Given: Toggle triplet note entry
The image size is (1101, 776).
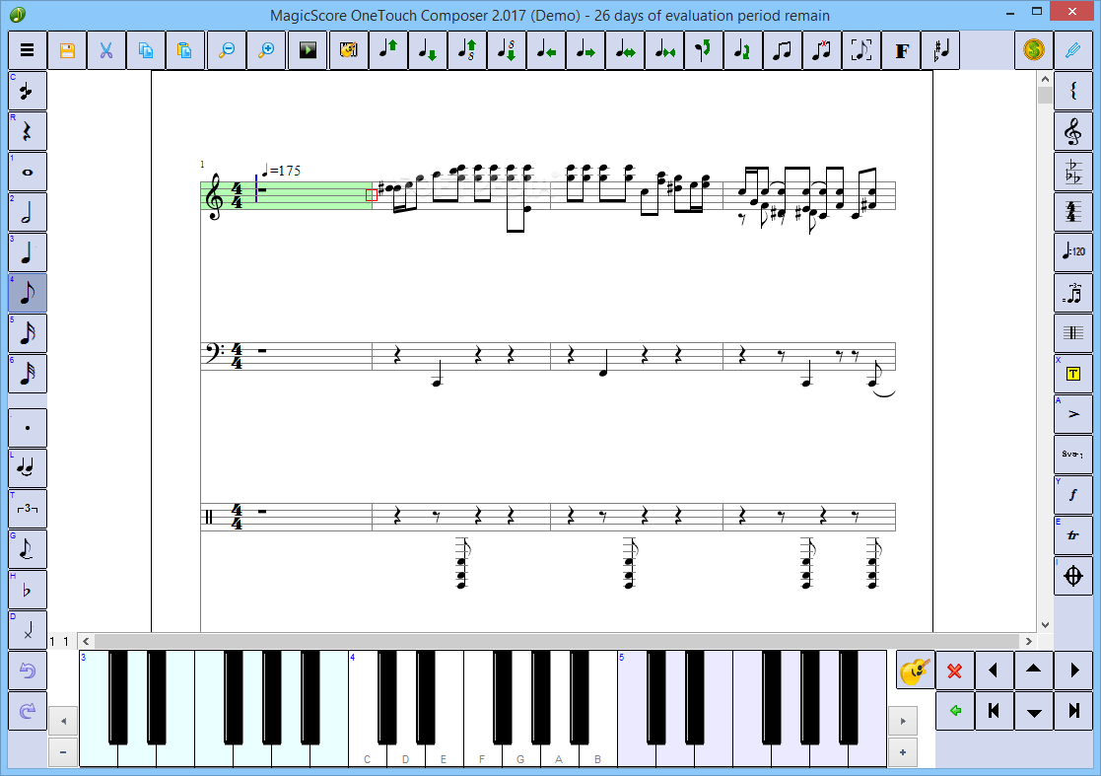Looking at the screenshot, I should 28,509.
